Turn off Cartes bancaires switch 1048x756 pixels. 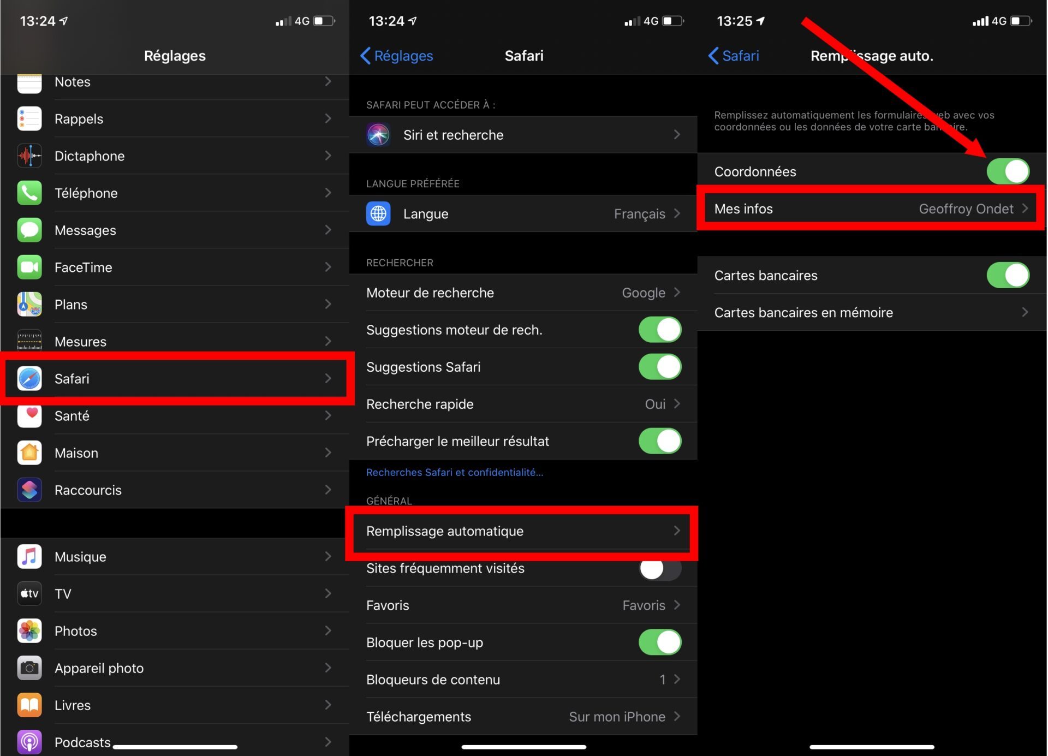coord(1008,275)
